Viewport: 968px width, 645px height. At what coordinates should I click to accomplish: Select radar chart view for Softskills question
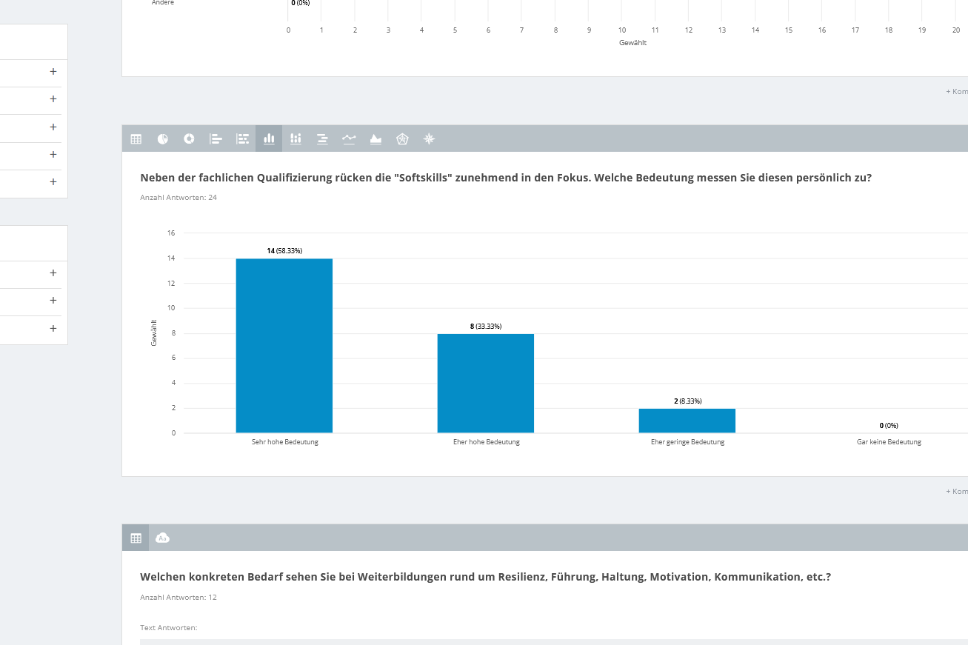pyautogui.click(x=402, y=138)
